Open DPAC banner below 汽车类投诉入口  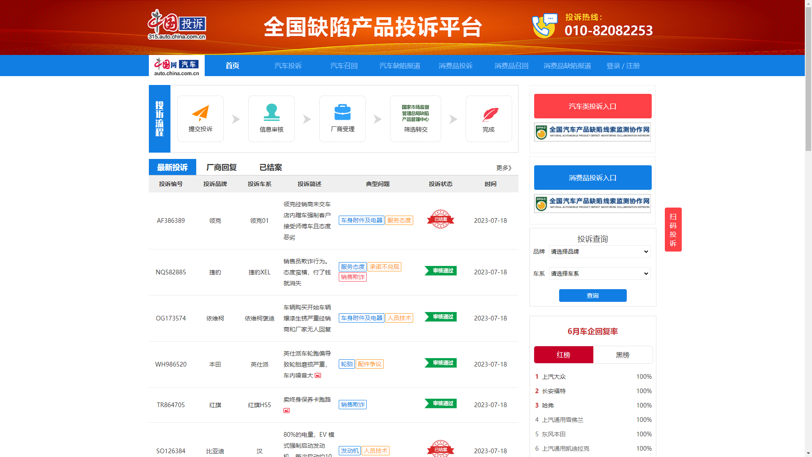pyautogui.click(x=593, y=132)
